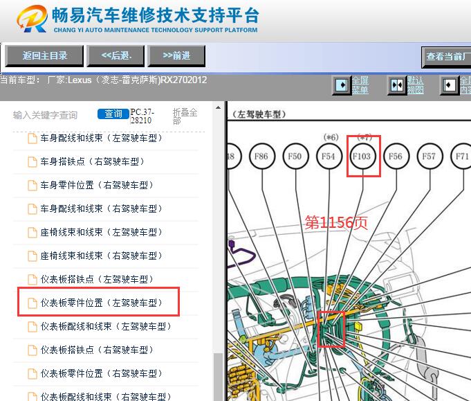Click the F103 connector circle in diagram
This screenshot has height=401, width=471.
click(x=363, y=156)
